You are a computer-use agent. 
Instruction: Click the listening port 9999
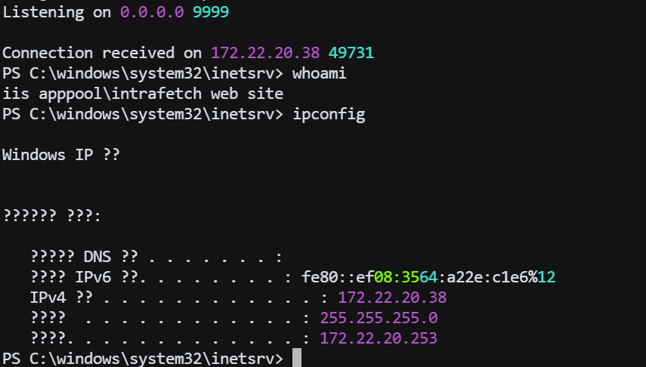coord(211,13)
